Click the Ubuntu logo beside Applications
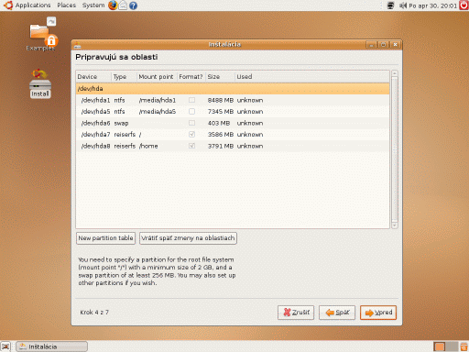This screenshot has width=469, height=352. 8,5
